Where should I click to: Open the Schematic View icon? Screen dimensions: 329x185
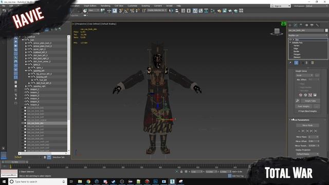[206, 11]
